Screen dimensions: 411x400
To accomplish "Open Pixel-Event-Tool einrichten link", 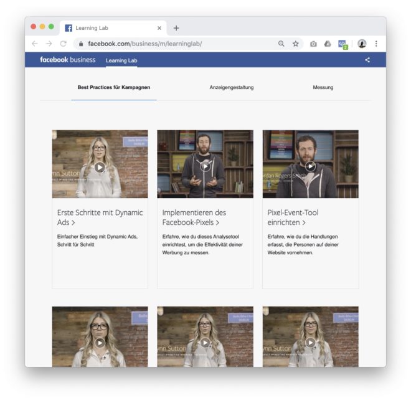I will (x=293, y=217).
